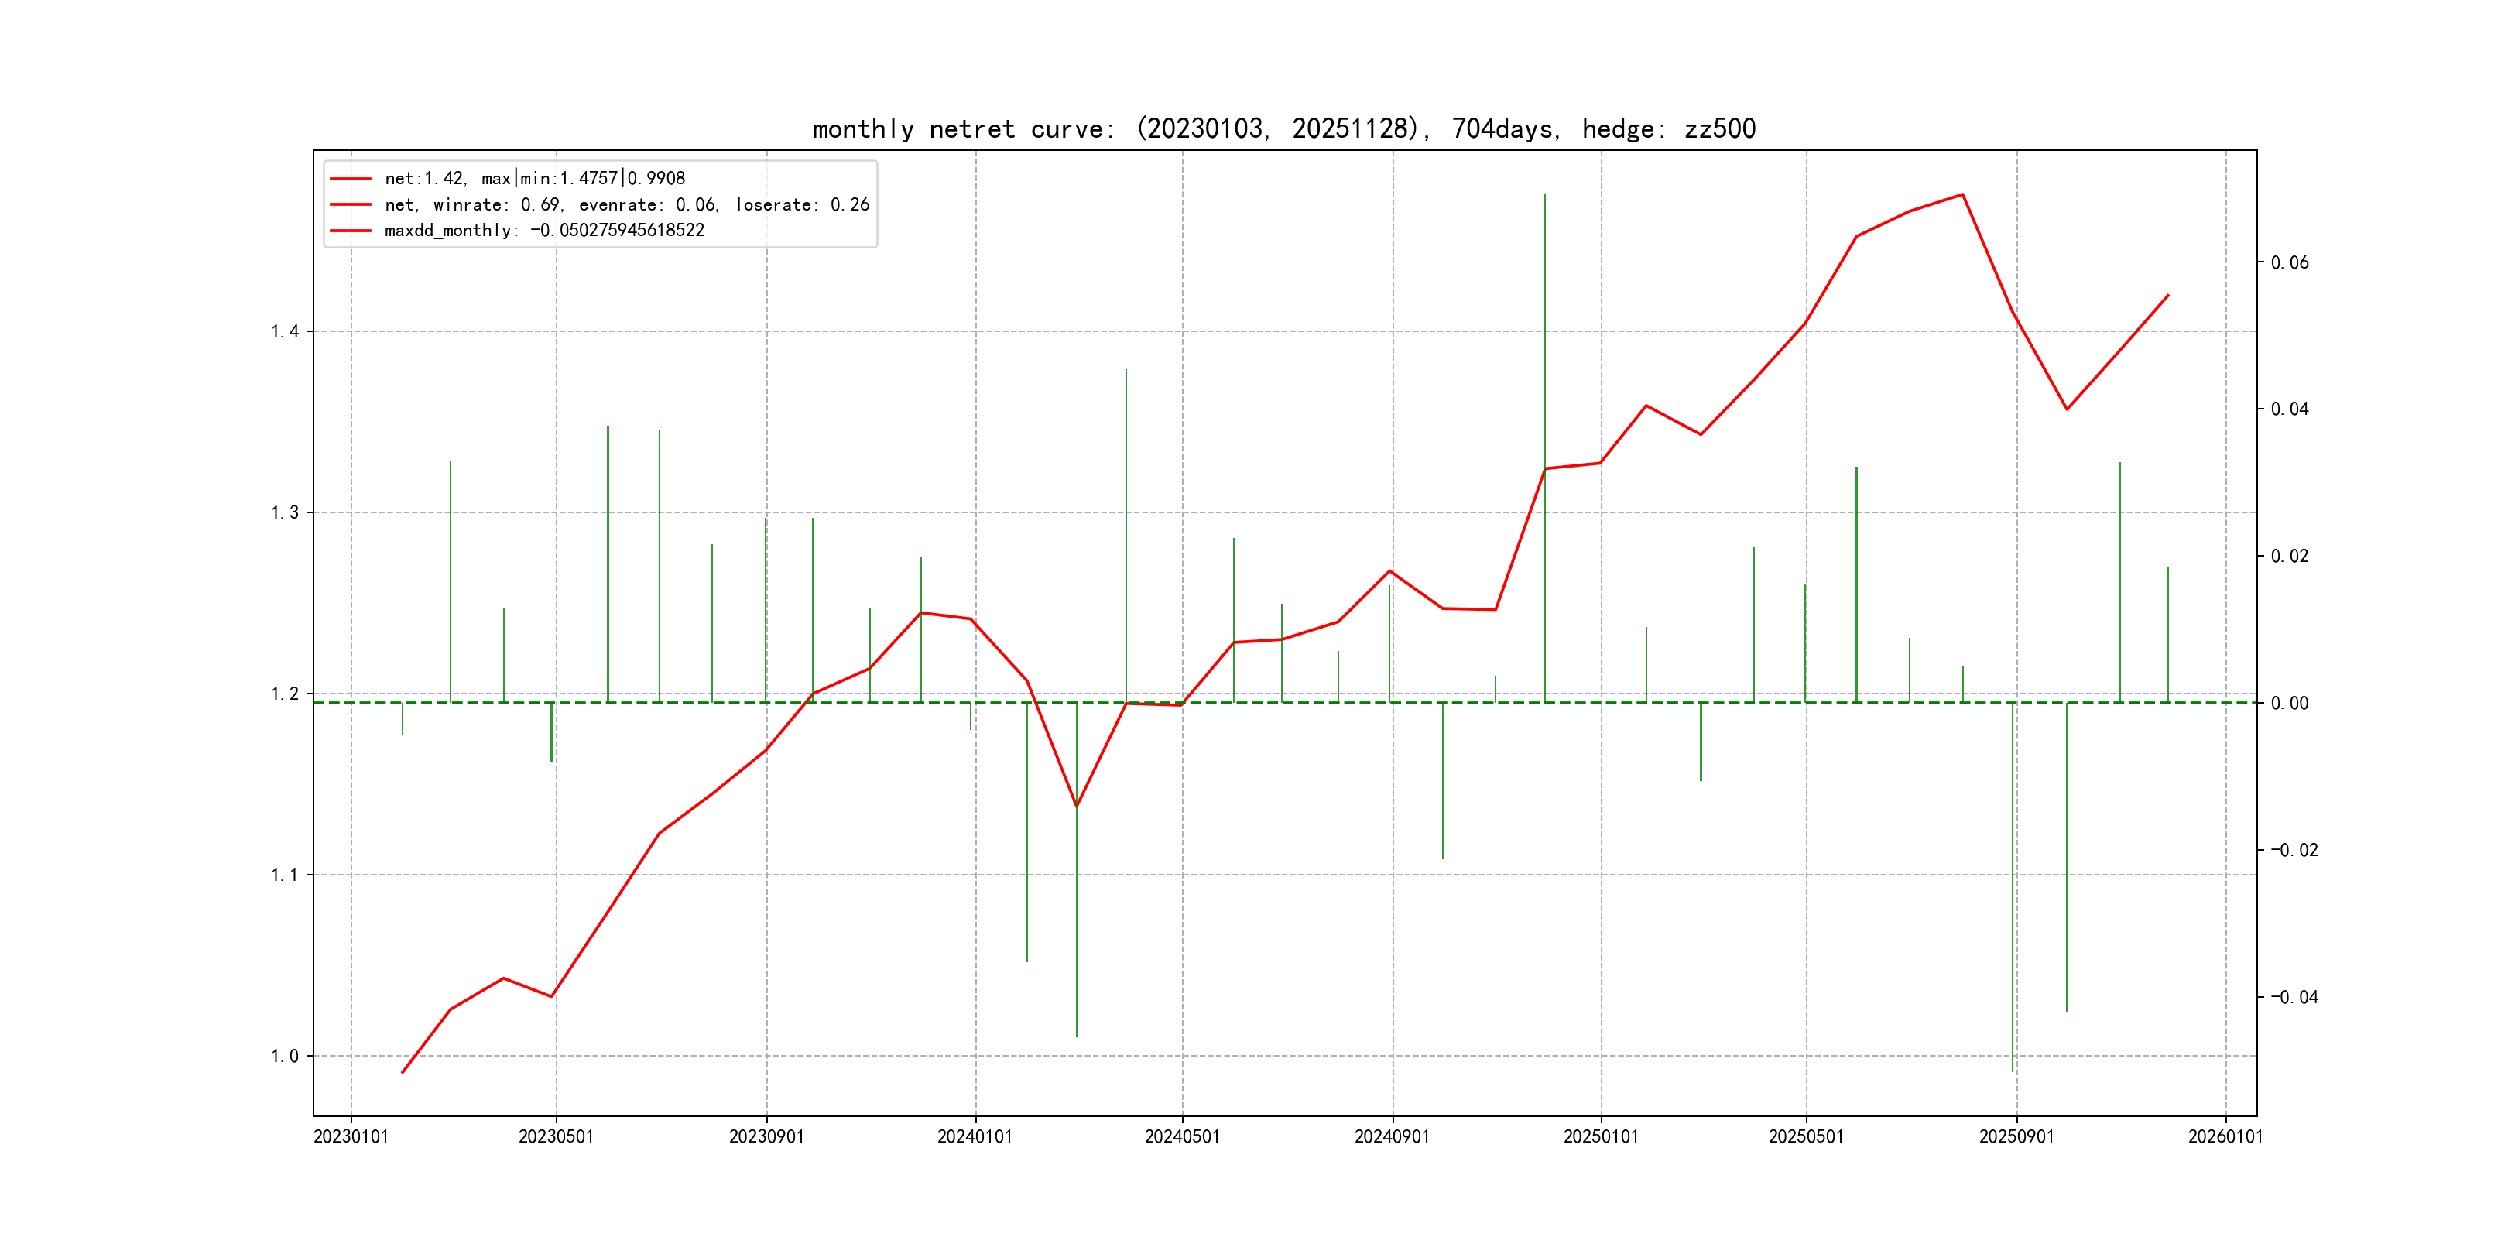This screenshot has width=2508, height=1254.
Task: Click the 20250501 x-axis label
Action: (x=1806, y=1137)
